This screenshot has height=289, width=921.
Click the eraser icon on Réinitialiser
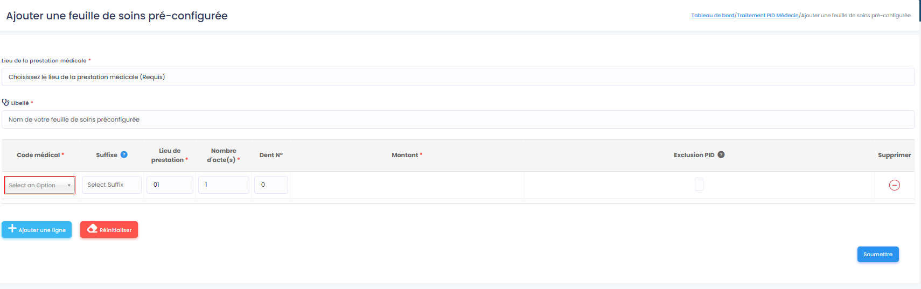click(x=93, y=229)
